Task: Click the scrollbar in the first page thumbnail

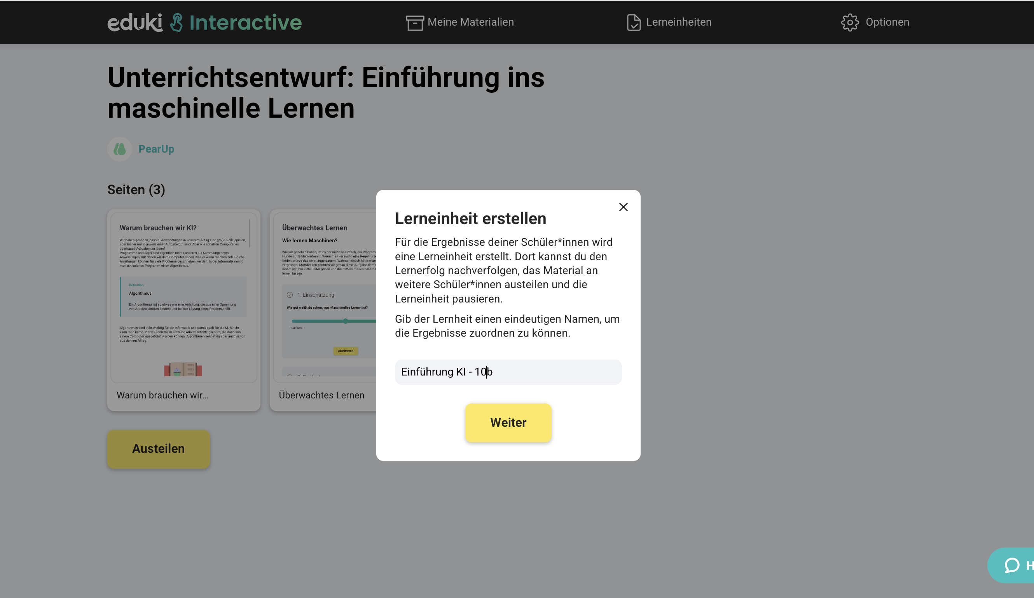Action: pyautogui.click(x=250, y=234)
